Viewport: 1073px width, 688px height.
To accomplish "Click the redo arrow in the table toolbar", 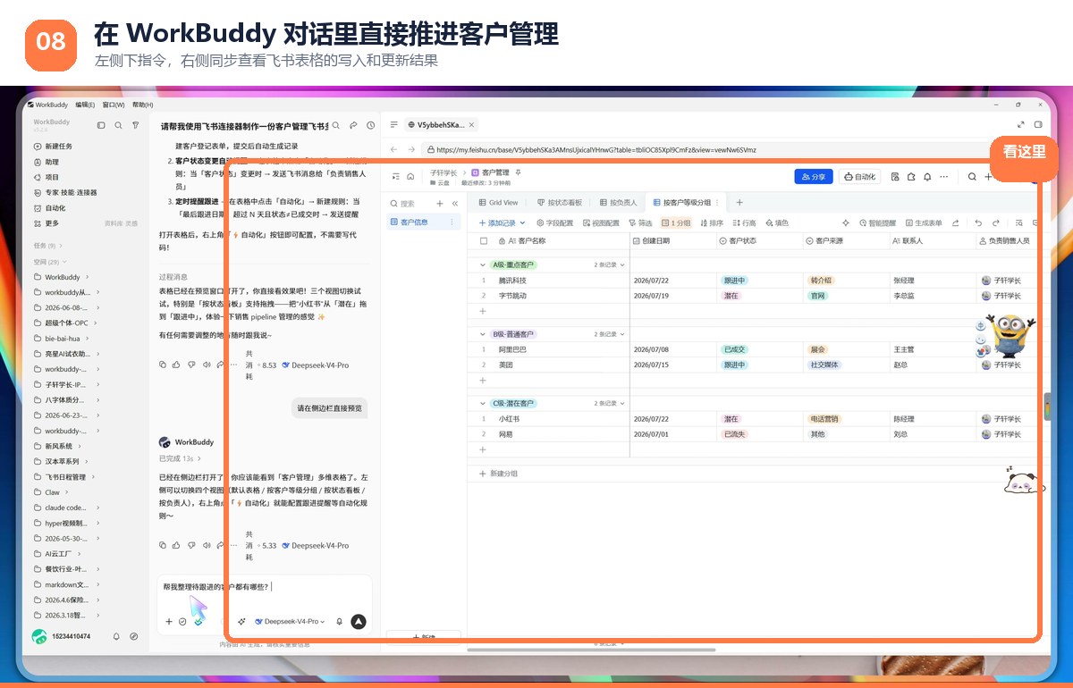I will point(997,222).
